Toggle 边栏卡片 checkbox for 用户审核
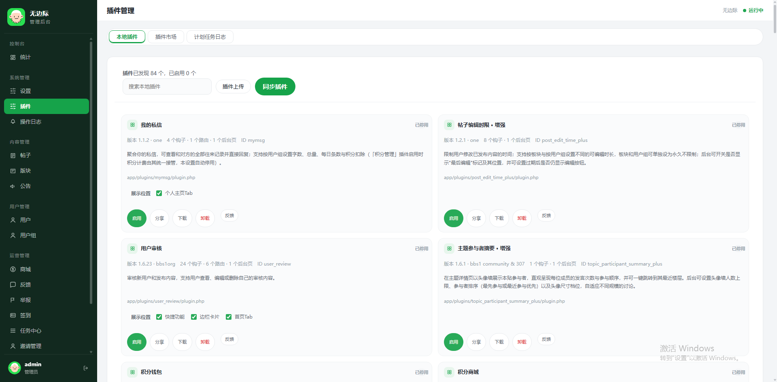Image resolution: width=777 pixels, height=382 pixels. (x=194, y=317)
